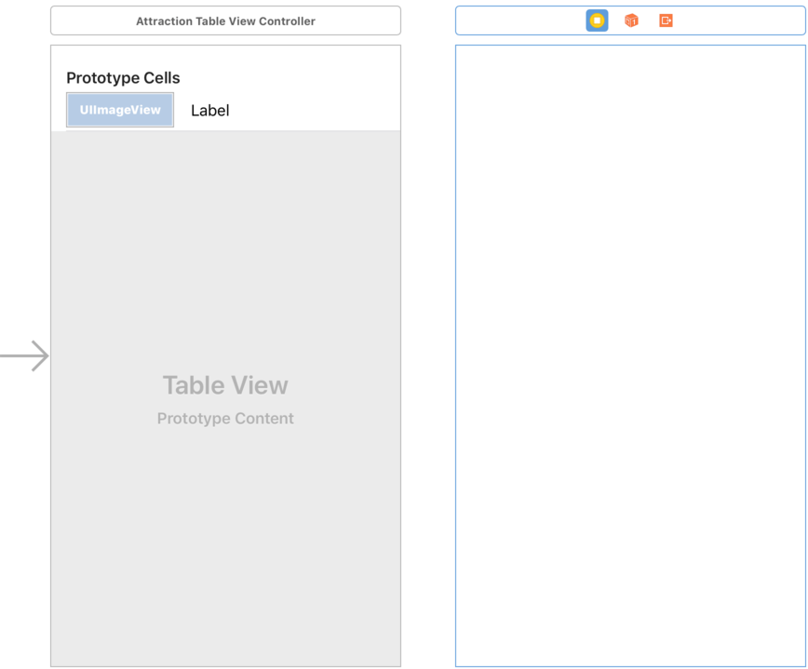Screen dimensions: 808x669
Task: Click the Table View placeholder text
Action: click(225, 385)
